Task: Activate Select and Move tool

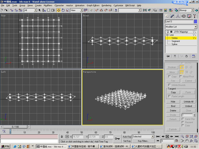Action: pos(59,10)
